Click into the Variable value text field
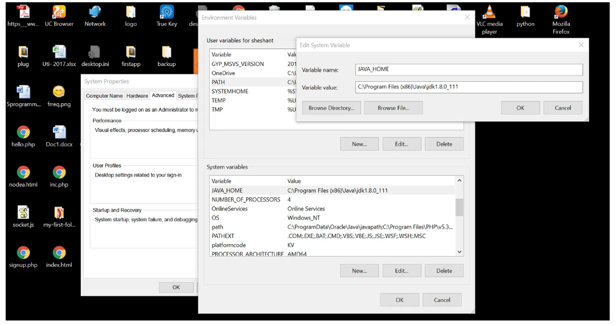Image resolution: width=616 pixels, height=325 pixels. 468,87
